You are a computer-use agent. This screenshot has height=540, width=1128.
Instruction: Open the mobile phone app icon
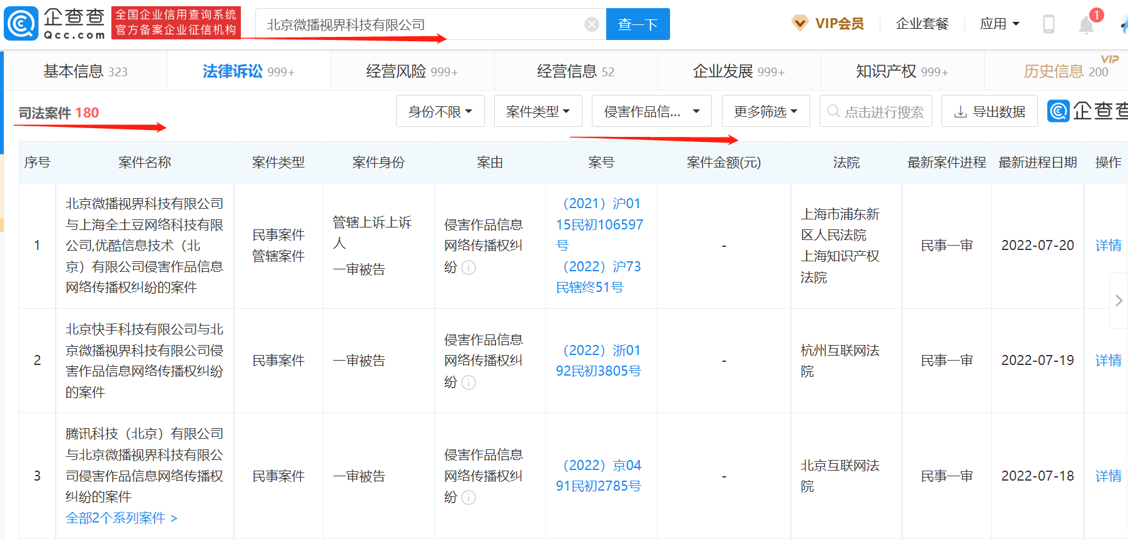[1049, 24]
